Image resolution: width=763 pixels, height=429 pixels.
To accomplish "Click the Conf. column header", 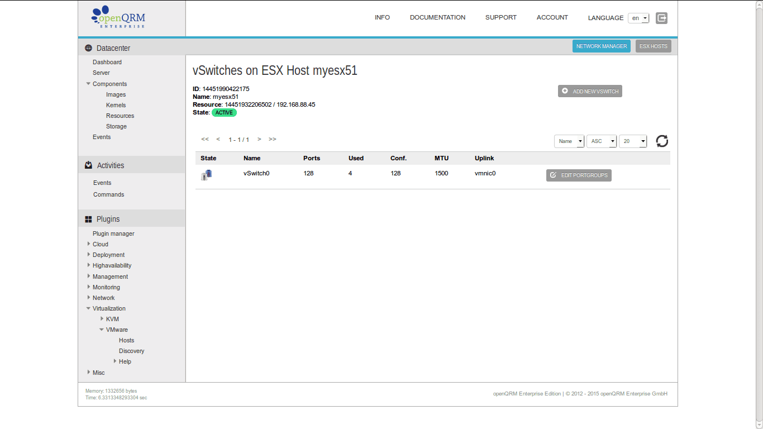I will (398, 158).
